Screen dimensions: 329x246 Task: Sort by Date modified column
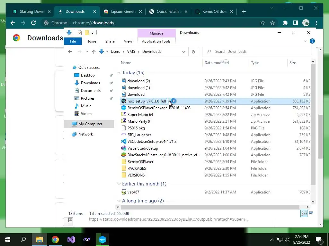tap(217, 62)
